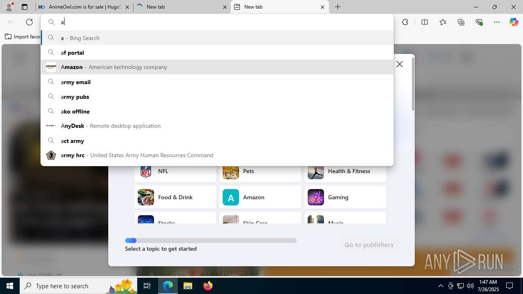Screen dimensions: 523x294
Task: Open the volume control in system tray
Action: point(470,286)
